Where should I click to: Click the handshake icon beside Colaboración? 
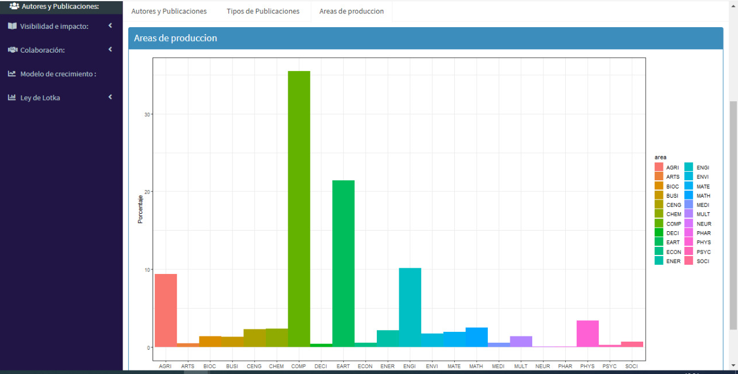[12, 50]
